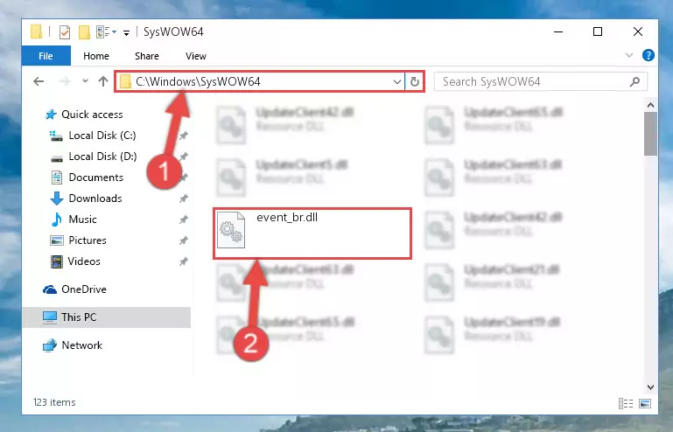The width and height of the screenshot is (673, 432).
Task: Click the vertical scrollbar thumb
Action: pos(650,135)
